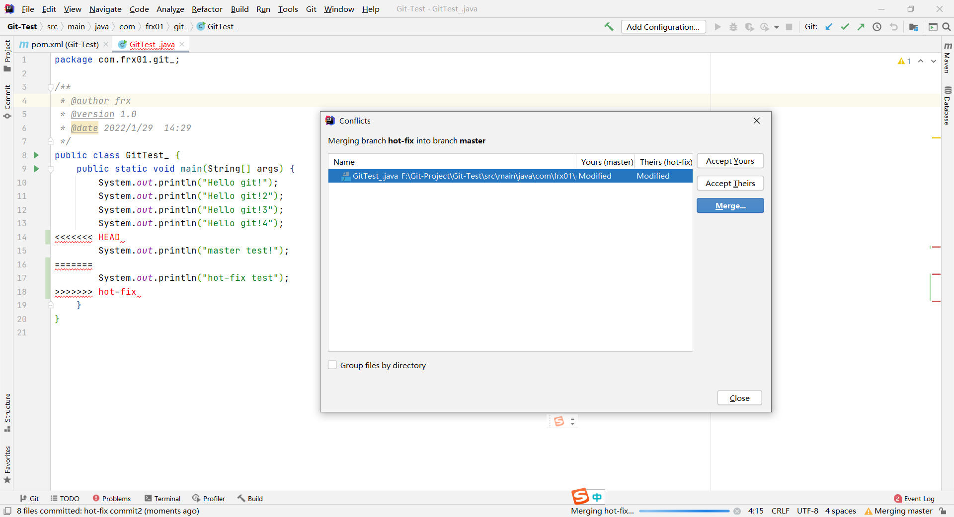Toggle tool window quick access icon bottom-left
The height and width of the screenshot is (517, 954).
7,511
